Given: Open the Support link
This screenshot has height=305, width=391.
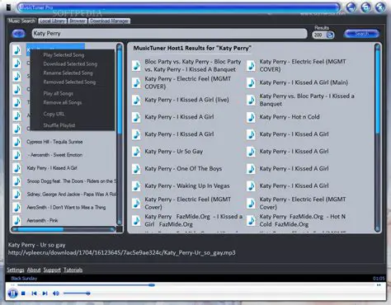Looking at the screenshot, I should (52, 270).
